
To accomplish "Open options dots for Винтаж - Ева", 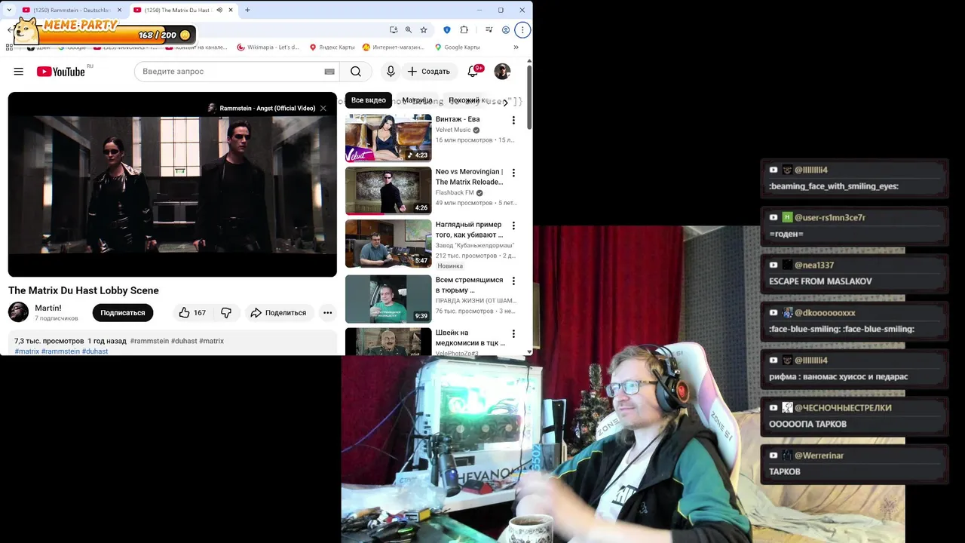I will pos(513,121).
